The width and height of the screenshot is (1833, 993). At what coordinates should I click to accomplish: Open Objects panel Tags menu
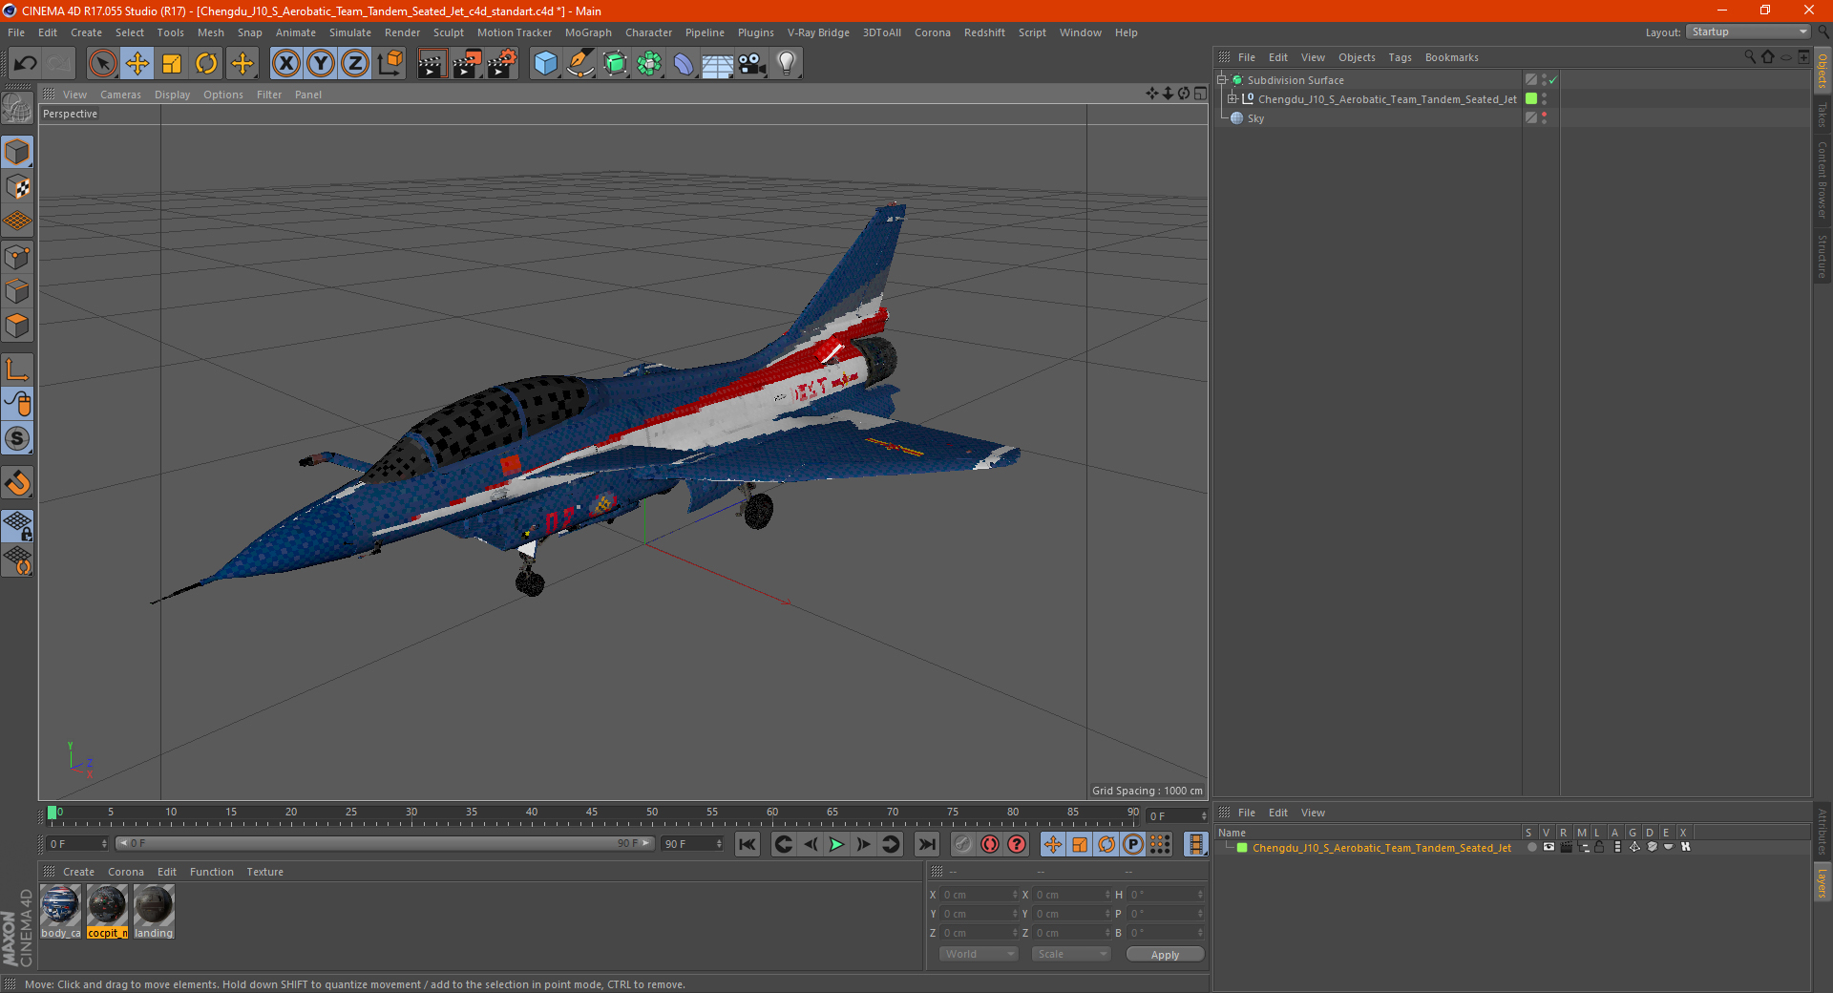[x=1400, y=57]
